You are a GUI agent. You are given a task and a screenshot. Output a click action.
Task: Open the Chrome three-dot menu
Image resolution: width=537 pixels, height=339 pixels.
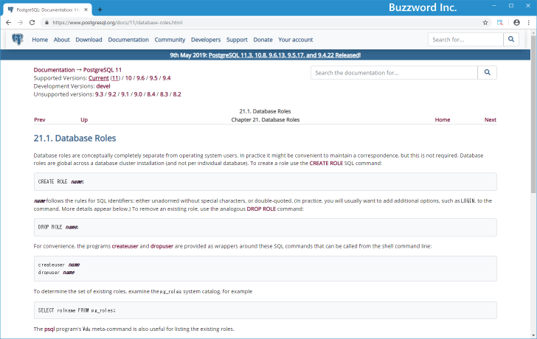point(529,23)
